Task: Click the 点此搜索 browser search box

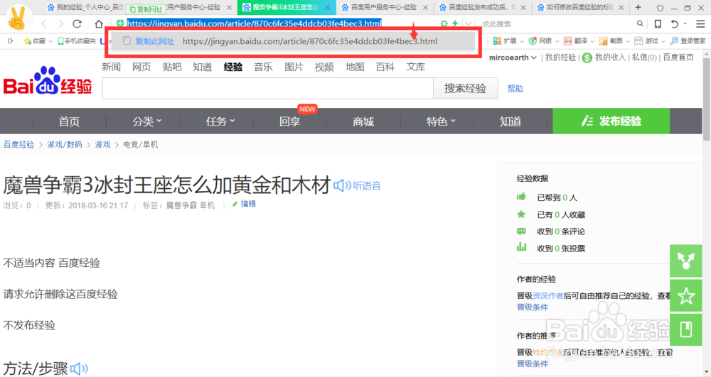Action: 555,23
